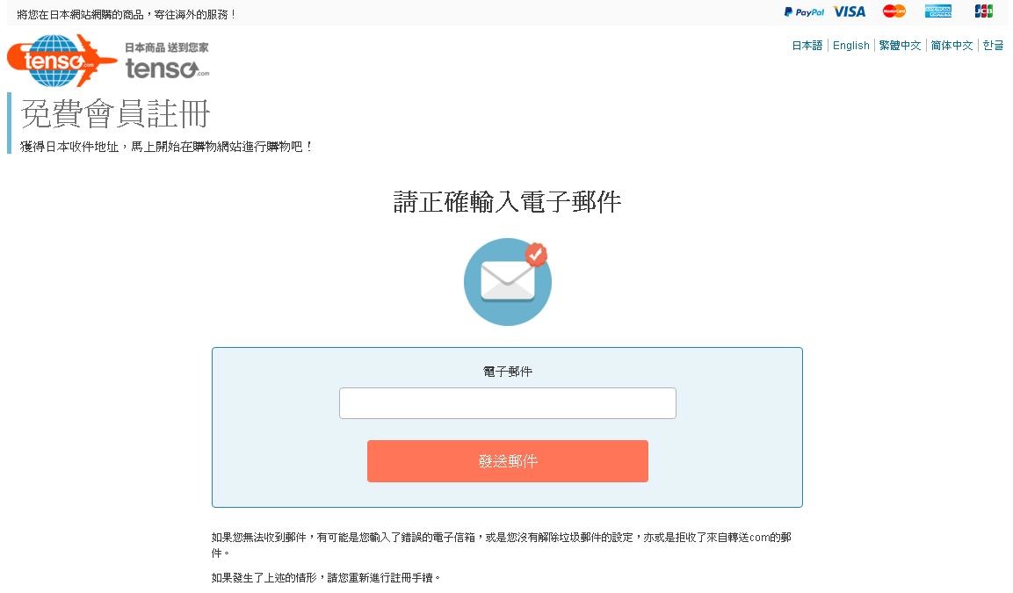Select 繁體中文 language option
This screenshot has height=593, width=1013.
pyautogui.click(x=900, y=45)
